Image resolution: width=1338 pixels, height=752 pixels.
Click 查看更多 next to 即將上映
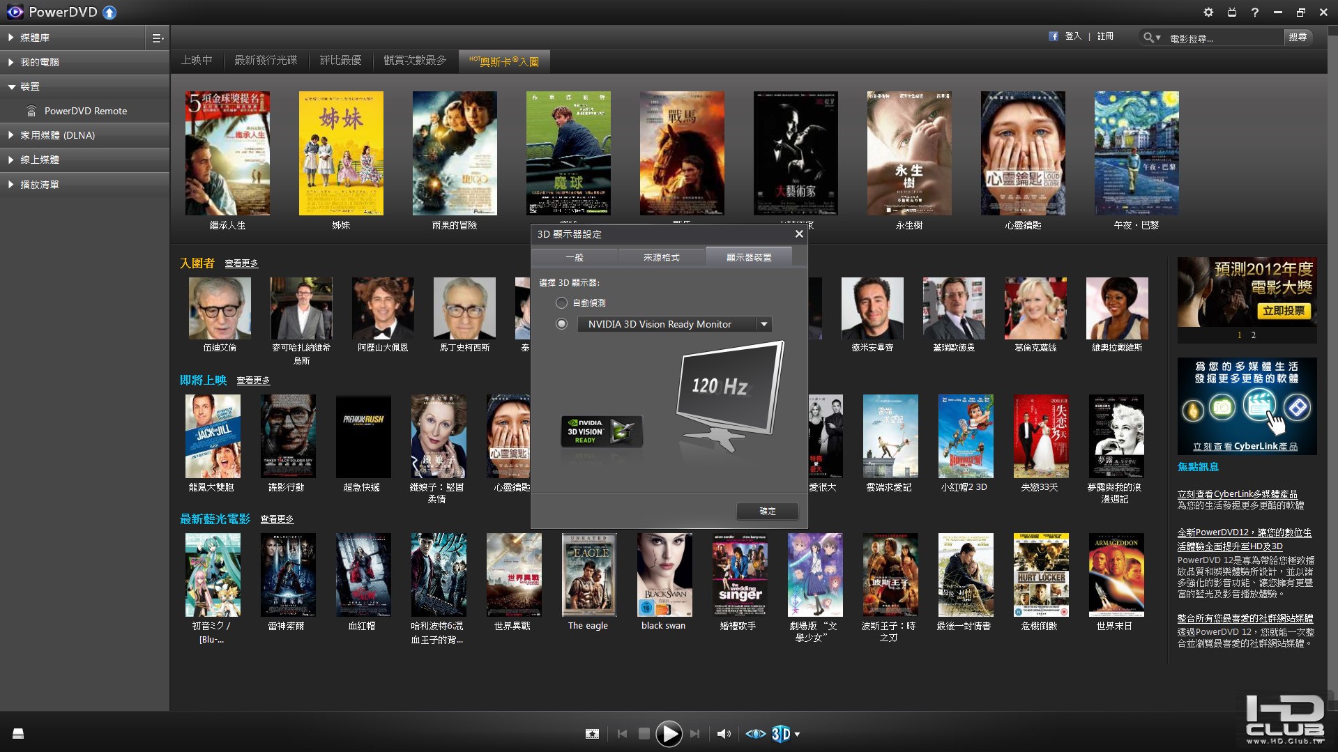pyautogui.click(x=253, y=381)
